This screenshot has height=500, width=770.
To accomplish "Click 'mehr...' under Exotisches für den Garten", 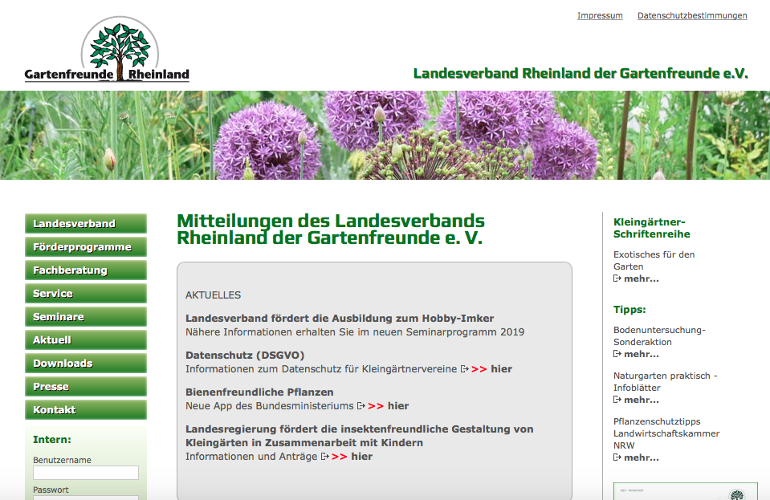I will pyautogui.click(x=641, y=278).
